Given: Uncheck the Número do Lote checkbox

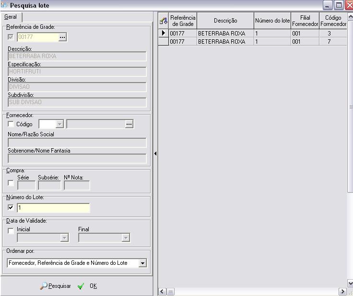Looking at the screenshot, I should click(11, 208).
